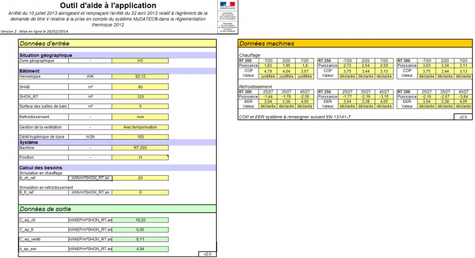Select RT 250 cooling Puissance -2,19
Viewport: 475px width, 258px height.
tap(366, 97)
